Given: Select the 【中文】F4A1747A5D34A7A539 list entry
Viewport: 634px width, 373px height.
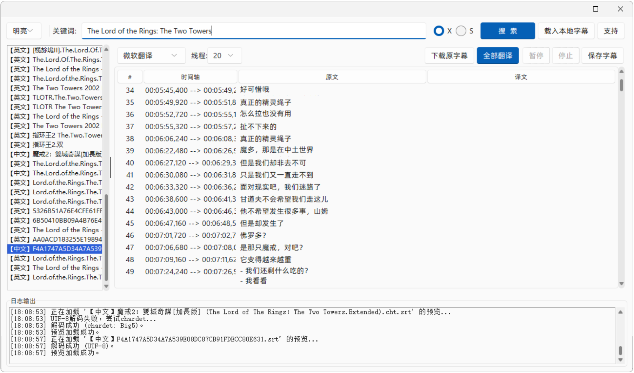Looking at the screenshot, I should 55,249.
